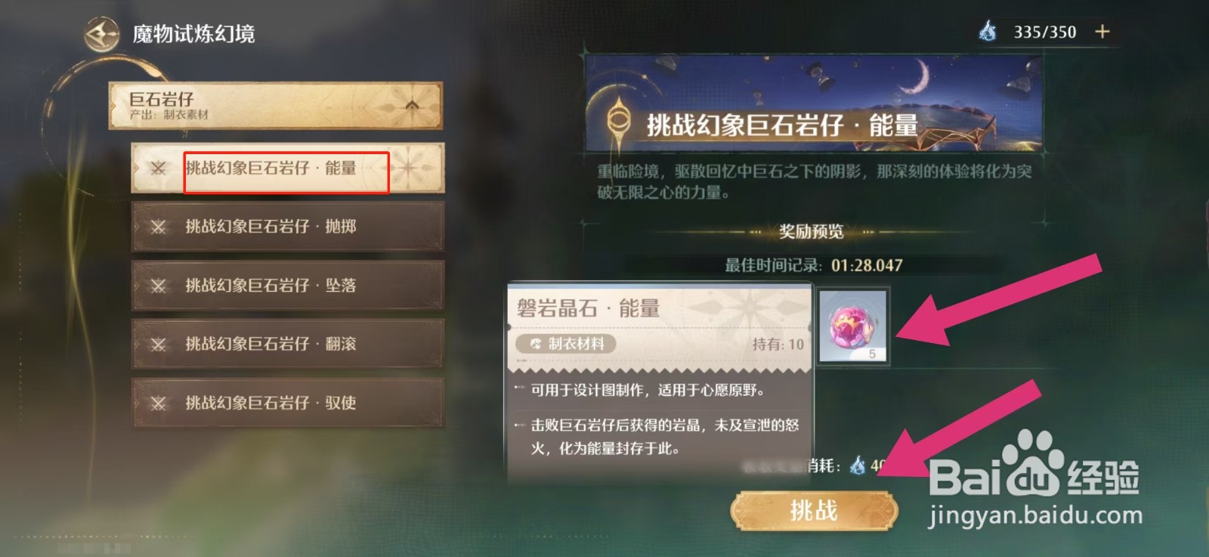Viewport: 1209px width, 557px height.
Task: Click the crossed swords icon beside 驭使 challenge
Action: point(158,404)
